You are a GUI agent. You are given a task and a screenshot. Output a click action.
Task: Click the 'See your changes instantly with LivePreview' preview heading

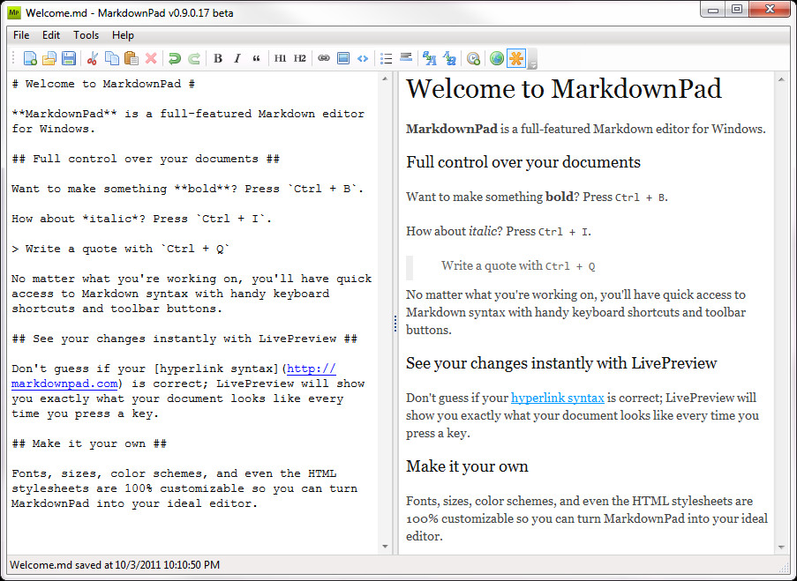(x=561, y=363)
